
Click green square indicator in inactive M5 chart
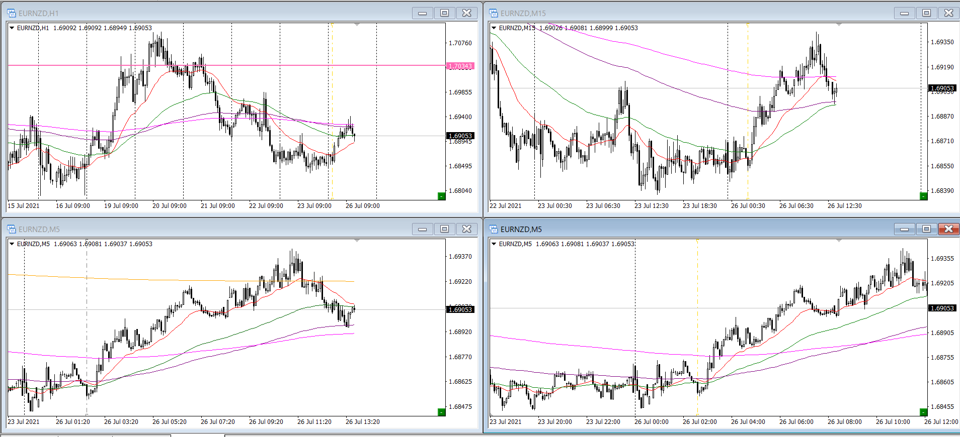tap(441, 412)
